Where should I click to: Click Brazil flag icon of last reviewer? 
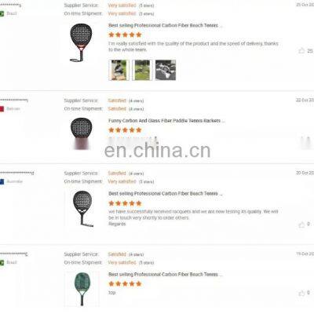2,262
